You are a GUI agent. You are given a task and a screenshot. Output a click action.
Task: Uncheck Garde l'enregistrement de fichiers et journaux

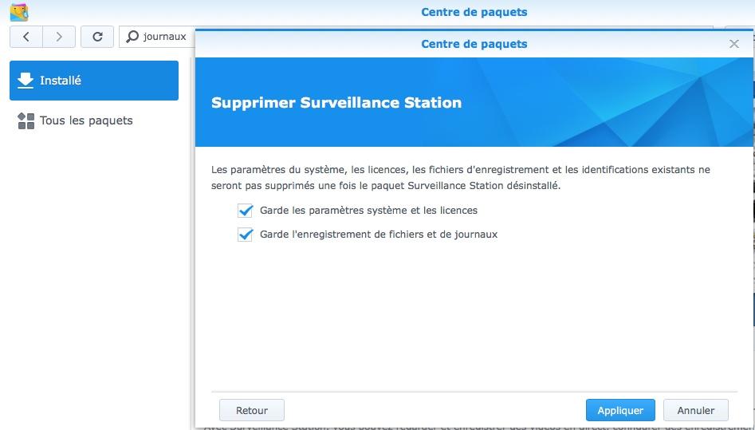click(245, 235)
